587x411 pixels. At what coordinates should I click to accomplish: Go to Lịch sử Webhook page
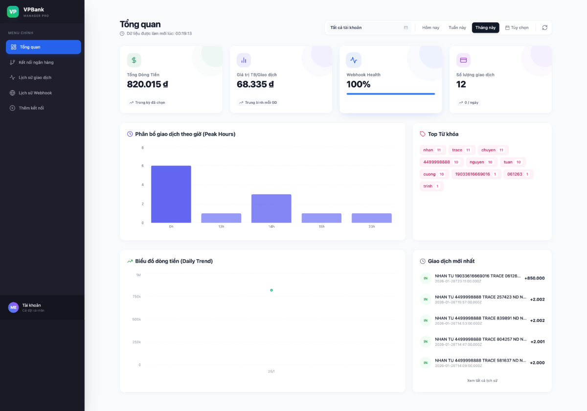35,93
